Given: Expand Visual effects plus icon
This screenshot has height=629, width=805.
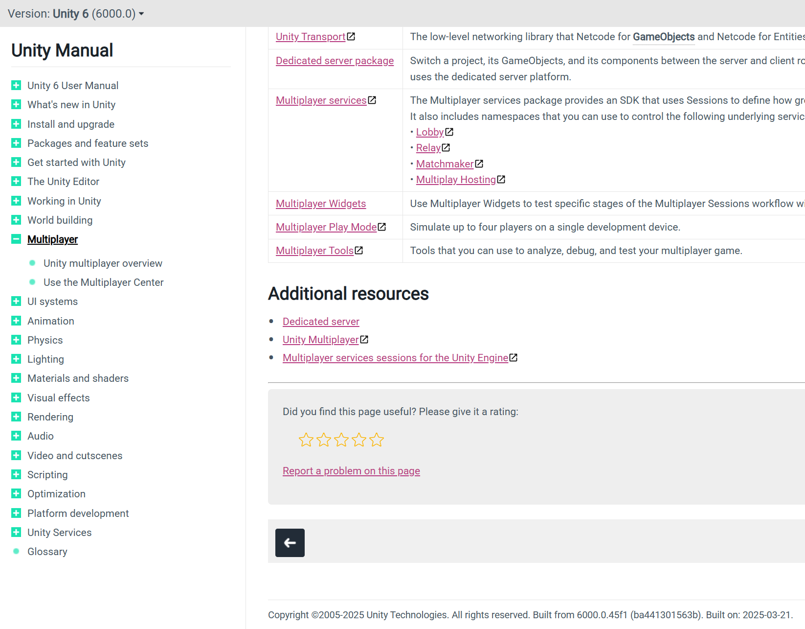Looking at the screenshot, I should click(x=16, y=397).
